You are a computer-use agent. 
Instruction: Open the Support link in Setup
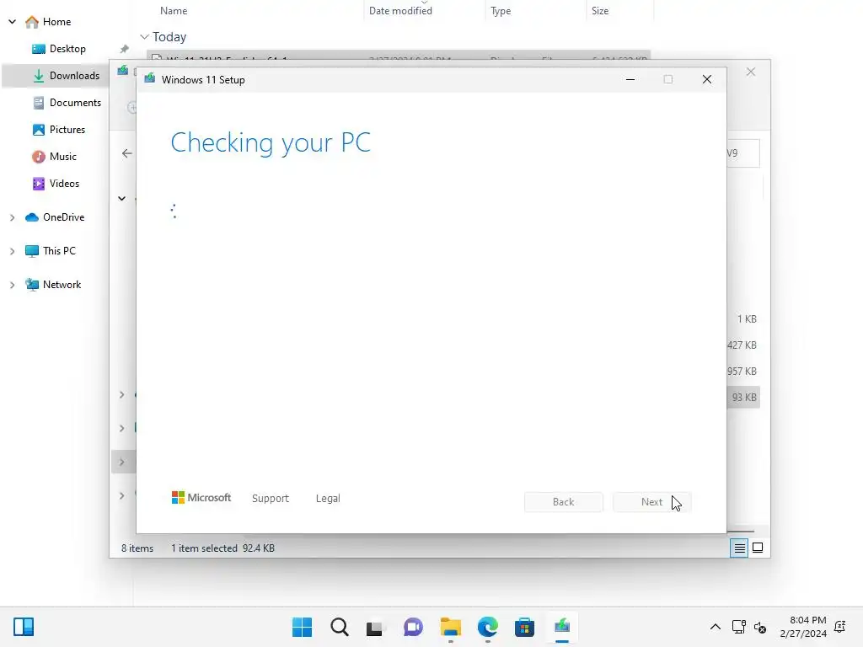pos(271,499)
